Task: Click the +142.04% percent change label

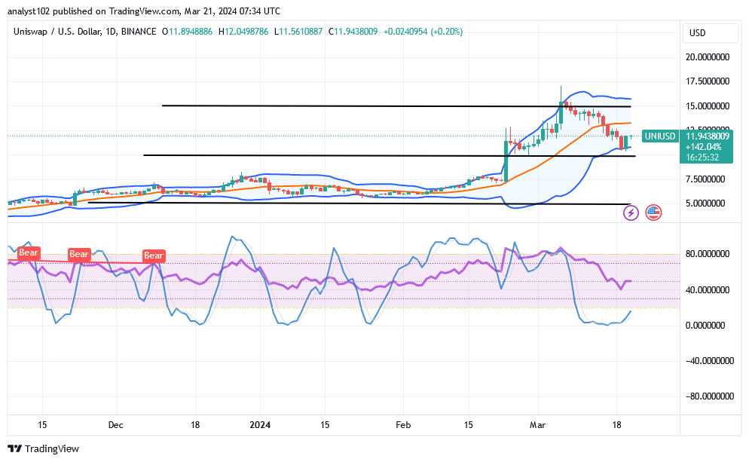Action: (703, 147)
